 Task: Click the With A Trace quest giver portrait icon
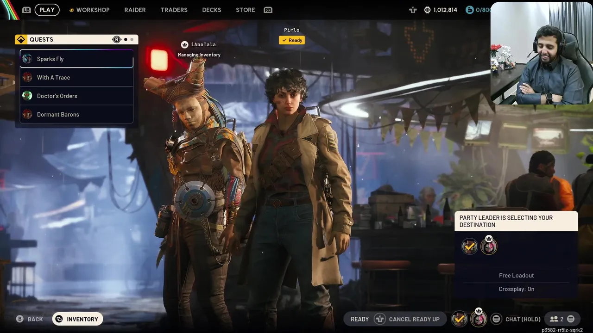point(27,77)
